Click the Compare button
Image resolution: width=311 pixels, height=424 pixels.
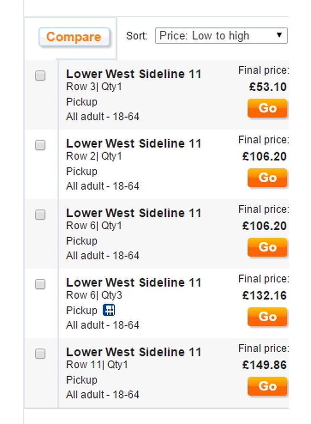tap(74, 37)
